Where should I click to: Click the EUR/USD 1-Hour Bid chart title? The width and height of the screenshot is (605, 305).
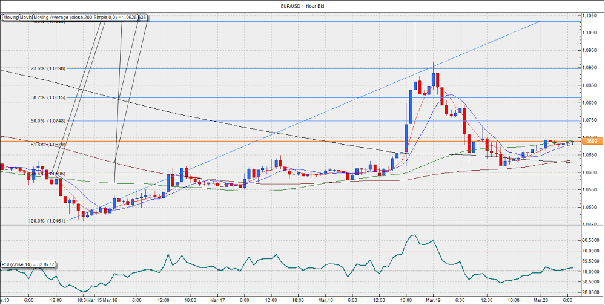303,5
